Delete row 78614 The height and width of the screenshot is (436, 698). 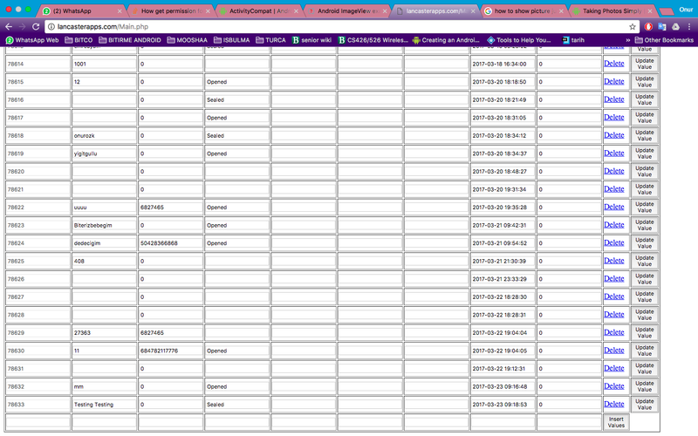614,64
